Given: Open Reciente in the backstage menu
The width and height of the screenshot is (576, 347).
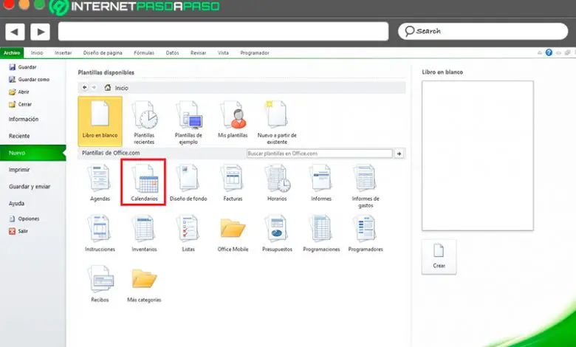Looking at the screenshot, I should (x=19, y=136).
